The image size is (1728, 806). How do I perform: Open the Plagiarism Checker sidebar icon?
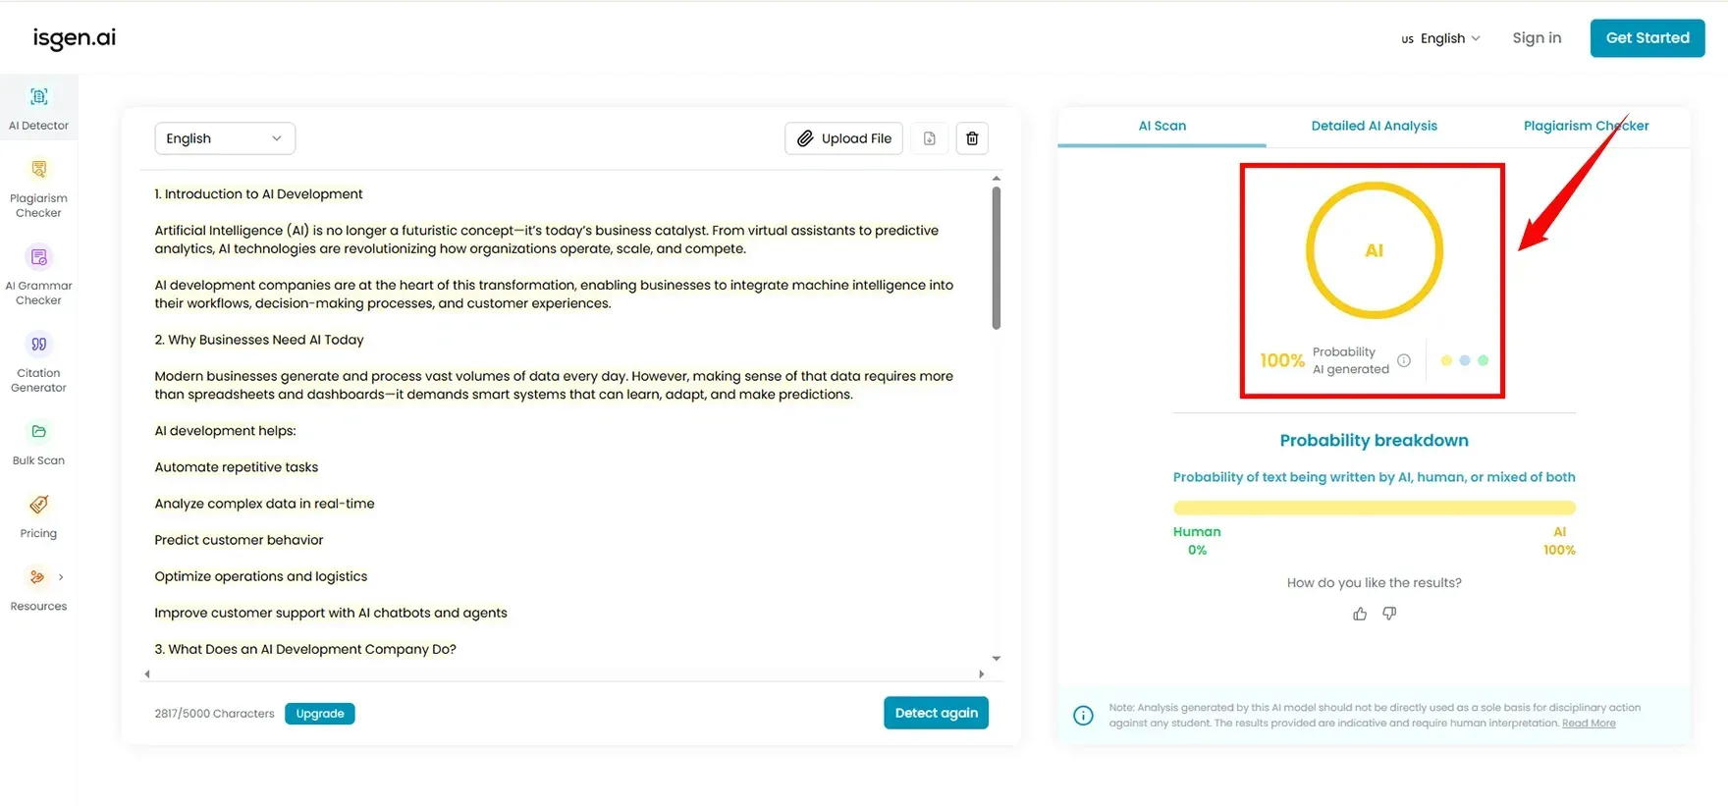38,169
